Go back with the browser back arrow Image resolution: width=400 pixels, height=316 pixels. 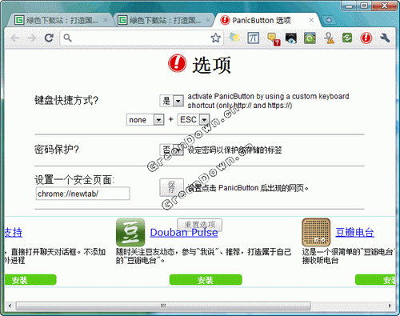coord(15,38)
